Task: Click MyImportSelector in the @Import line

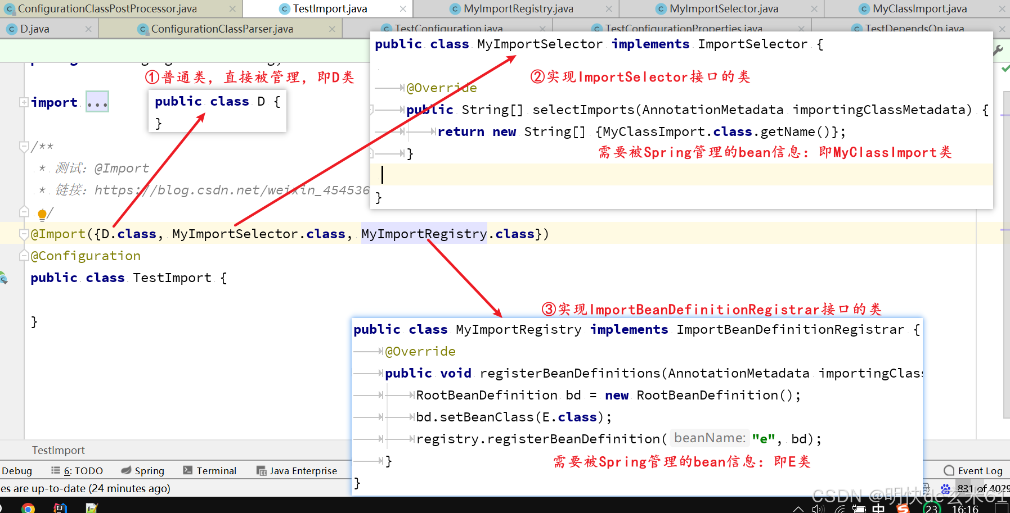Action: [235, 234]
